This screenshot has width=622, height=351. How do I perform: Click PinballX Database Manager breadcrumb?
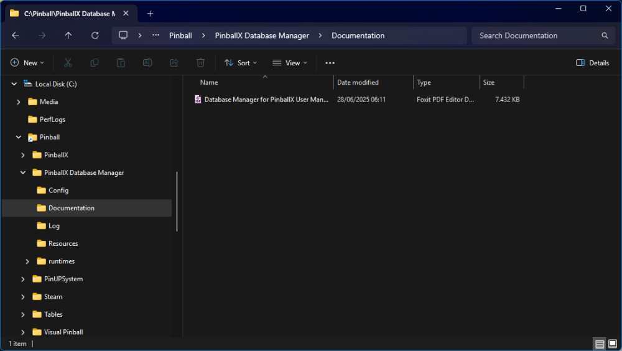point(262,35)
